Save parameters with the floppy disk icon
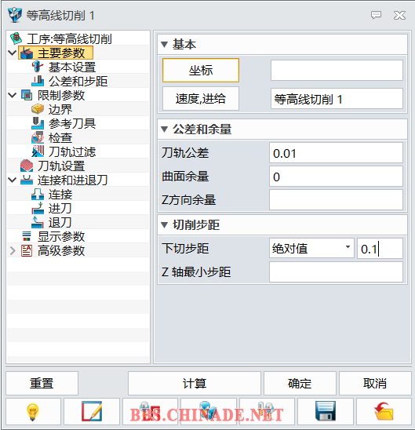The width and height of the screenshot is (415, 430). (326, 411)
